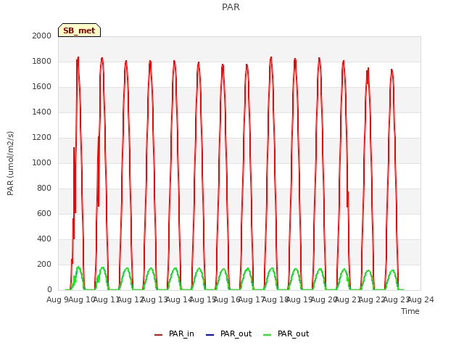Toggle PAR_in legend entry
This screenshot has width=464, height=348.
coord(174,333)
